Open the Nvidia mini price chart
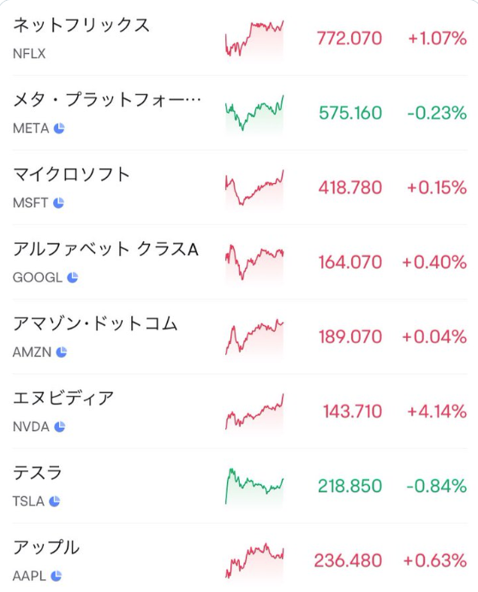Image resolution: width=478 pixels, height=592 pixels. pyautogui.click(x=254, y=411)
